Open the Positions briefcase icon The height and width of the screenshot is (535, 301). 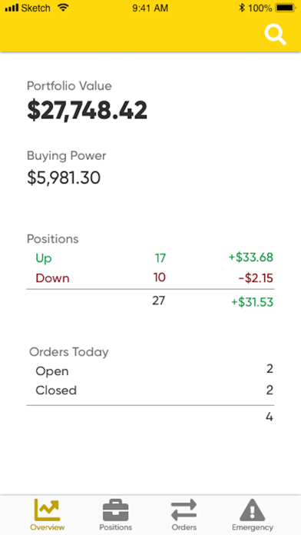click(115, 510)
